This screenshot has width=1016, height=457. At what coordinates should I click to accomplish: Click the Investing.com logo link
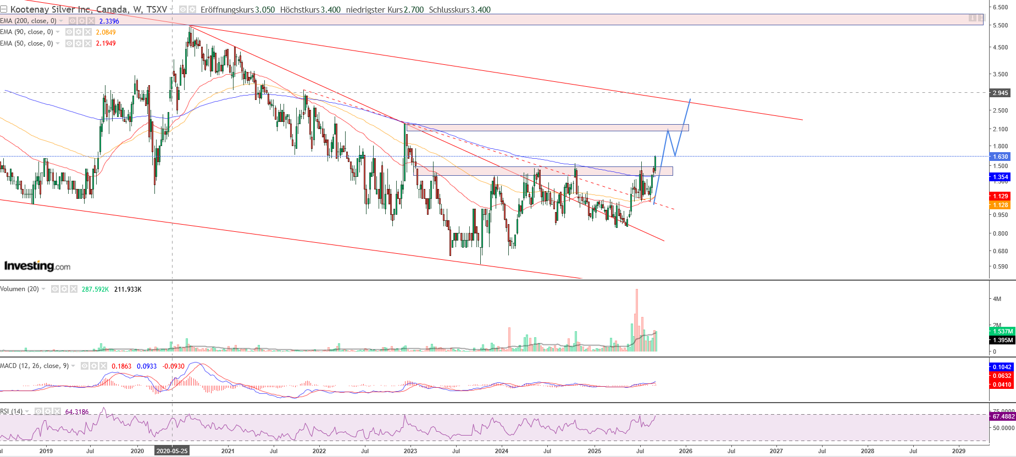pyautogui.click(x=37, y=266)
